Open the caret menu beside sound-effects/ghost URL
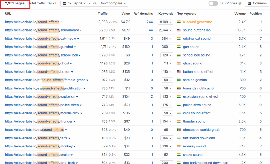Viewport: 270px width, 164px height. [71, 64]
